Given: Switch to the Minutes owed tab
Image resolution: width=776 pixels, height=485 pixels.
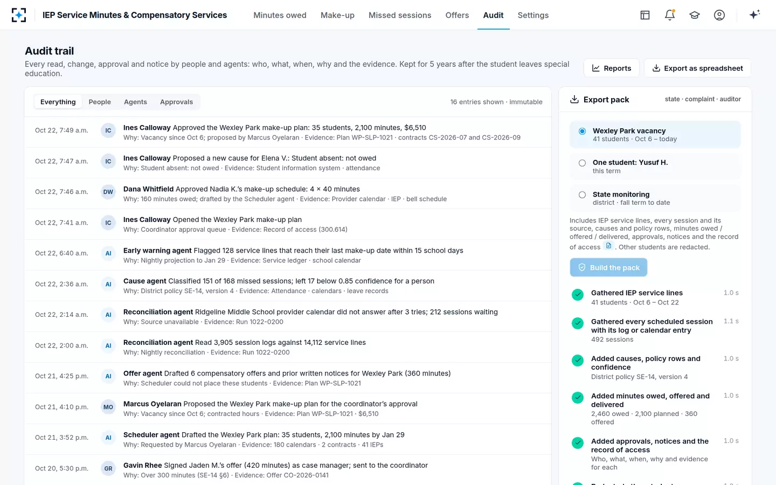Looking at the screenshot, I should coord(280,15).
